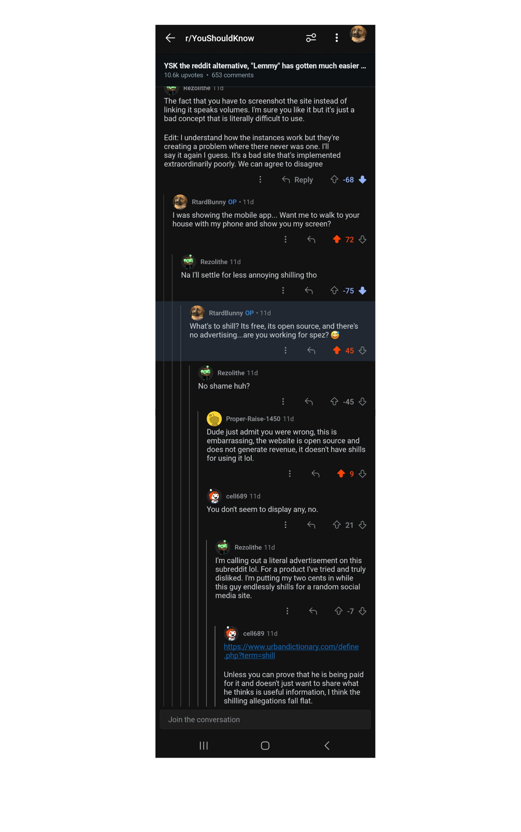Open the urbandictionary shill definition link
Image resolution: width=521 pixels, height=832 pixels.
click(x=291, y=651)
